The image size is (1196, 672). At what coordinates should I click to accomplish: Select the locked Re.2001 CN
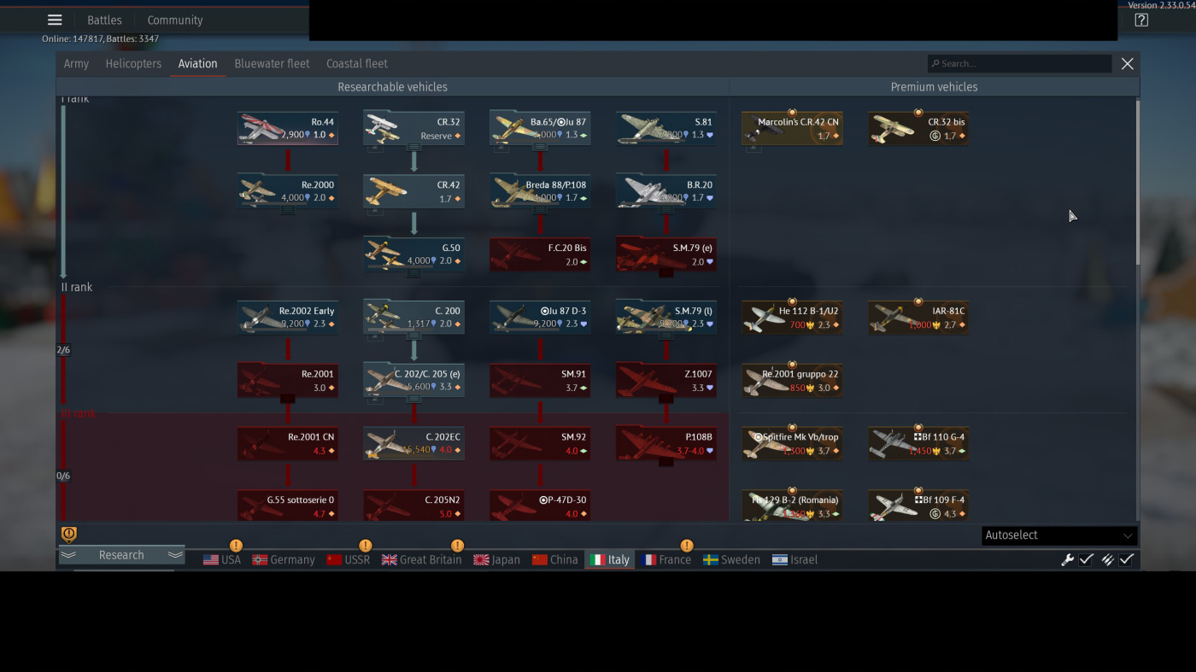(x=288, y=443)
